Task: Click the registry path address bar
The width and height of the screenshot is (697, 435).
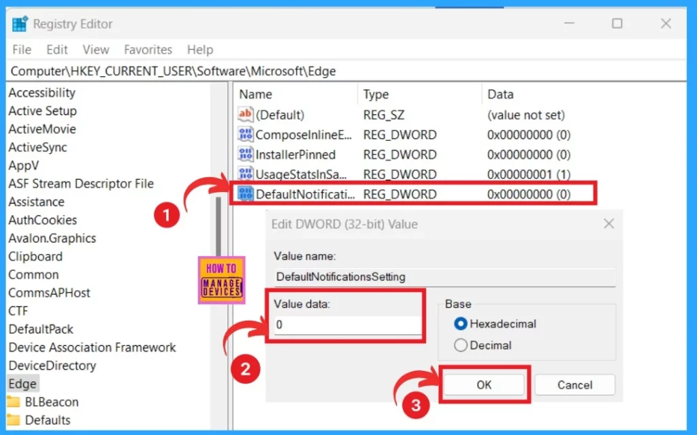Action: [346, 71]
